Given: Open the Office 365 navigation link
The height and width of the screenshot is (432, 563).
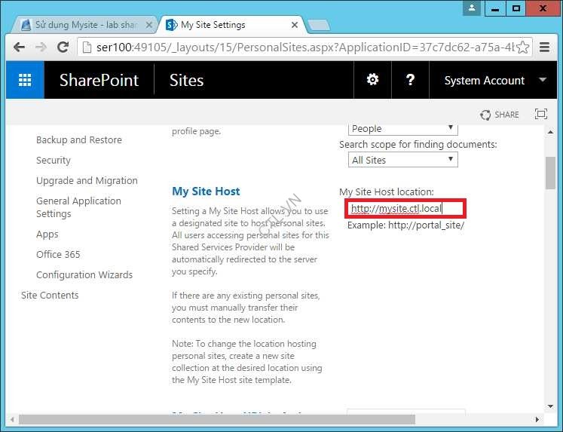Looking at the screenshot, I should [58, 254].
